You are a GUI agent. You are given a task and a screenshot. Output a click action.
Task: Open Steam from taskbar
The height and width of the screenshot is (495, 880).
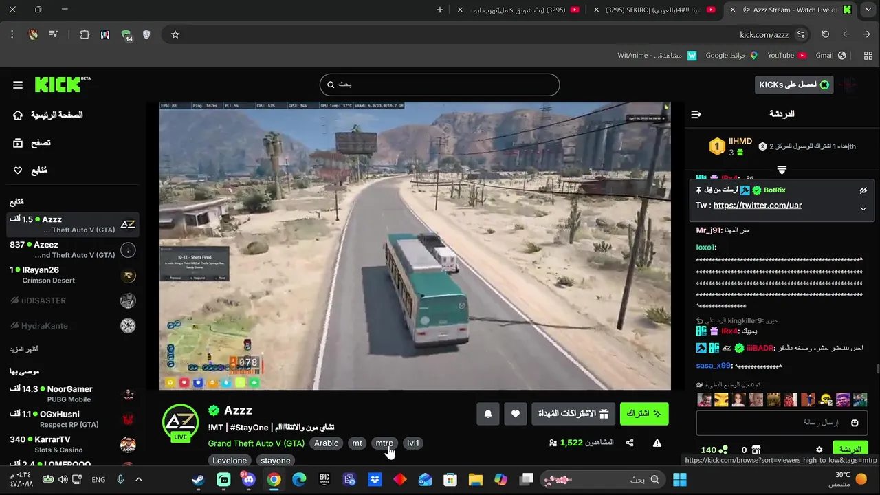pyautogui.click(x=198, y=480)
